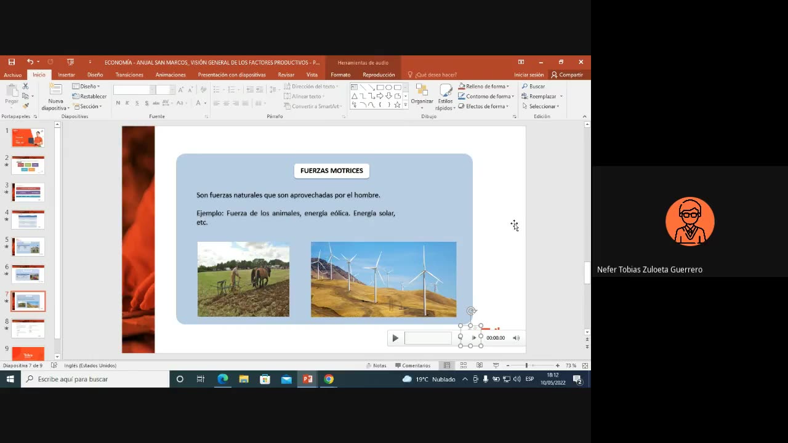Select slide 8 thumbnail

[x=28, y=328]
